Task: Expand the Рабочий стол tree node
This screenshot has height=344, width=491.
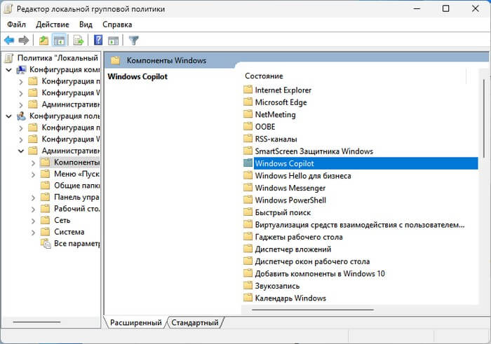Action: tap(33, 209)
